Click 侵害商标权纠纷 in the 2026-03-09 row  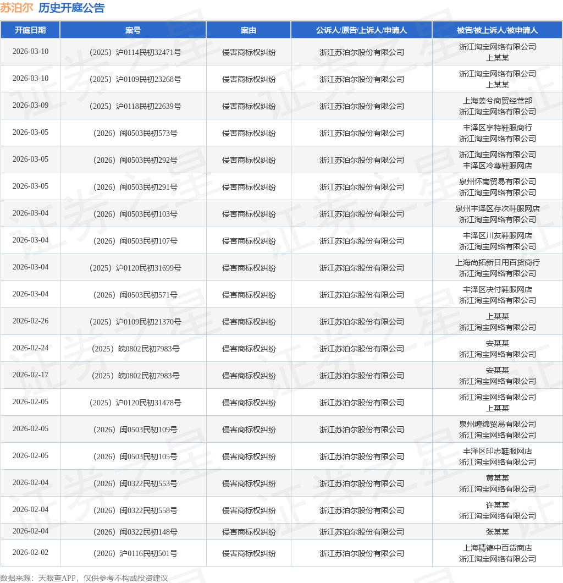[249, 106]
